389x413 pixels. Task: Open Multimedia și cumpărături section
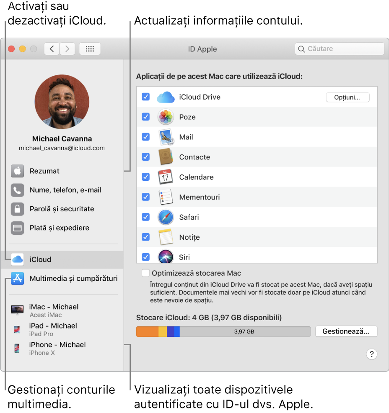tap(62, 278)
